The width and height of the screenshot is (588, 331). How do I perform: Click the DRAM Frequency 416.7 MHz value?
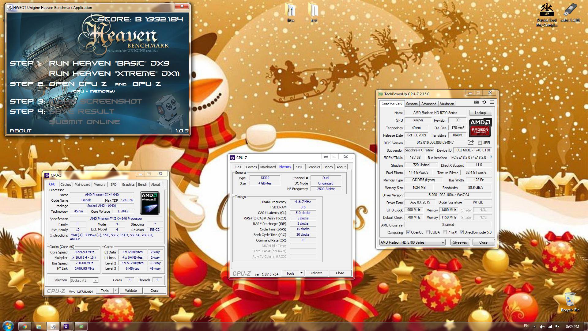pyautogui.click(x=303, y=202)
